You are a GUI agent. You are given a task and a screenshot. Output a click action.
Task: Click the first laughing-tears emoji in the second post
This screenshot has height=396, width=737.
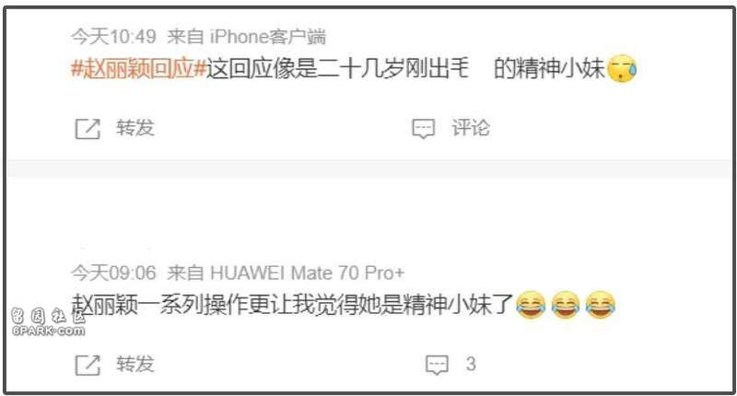[531, 306]
